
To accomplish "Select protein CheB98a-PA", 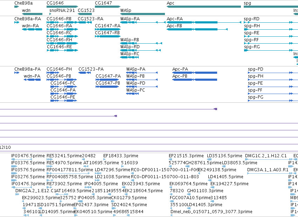I will click(x=27, y=69).
